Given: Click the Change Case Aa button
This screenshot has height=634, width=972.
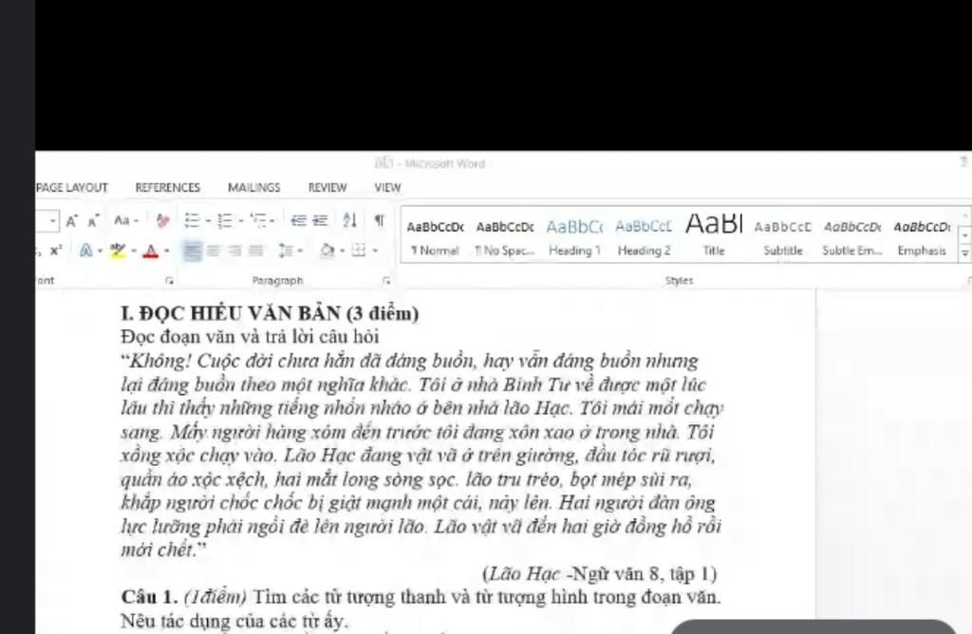Looking at the screenshot, I should click(121, 220).
